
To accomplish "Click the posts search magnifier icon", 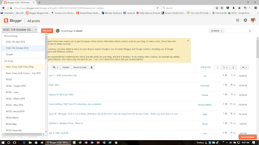I will [x=250, y=31].
